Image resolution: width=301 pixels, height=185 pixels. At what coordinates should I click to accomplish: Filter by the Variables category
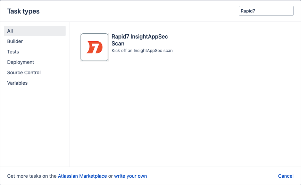click(17, 83)
